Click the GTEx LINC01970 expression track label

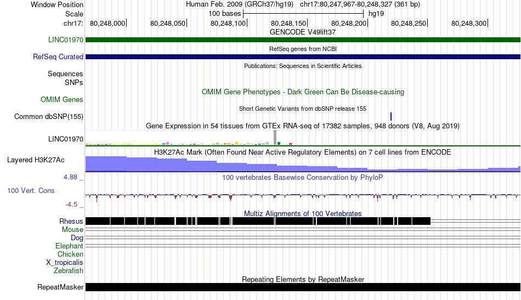(65, 139)
